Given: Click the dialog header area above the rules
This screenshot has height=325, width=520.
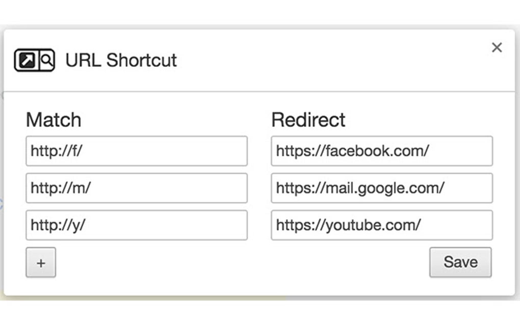Looking at the screenshot, I should [255, 60].
